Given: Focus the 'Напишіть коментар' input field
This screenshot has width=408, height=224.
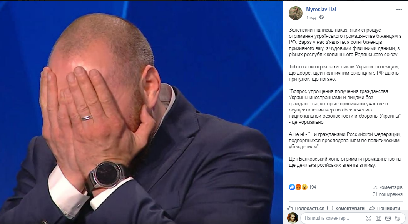Looking at the screenshot, I should [334, 218].
